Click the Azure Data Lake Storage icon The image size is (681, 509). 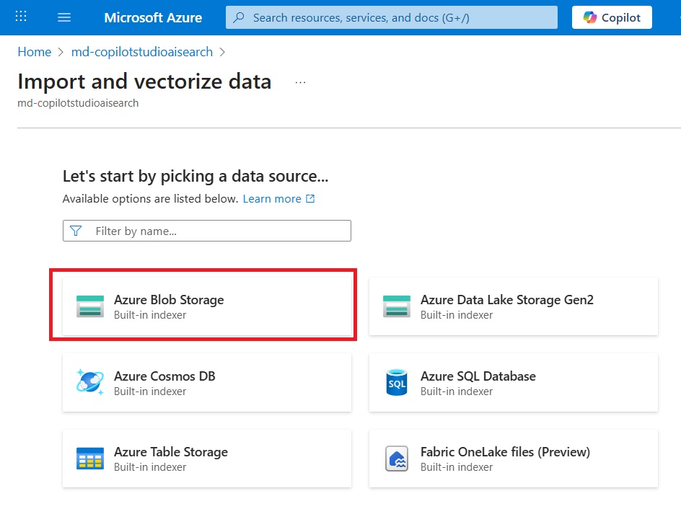pos(397,306)
